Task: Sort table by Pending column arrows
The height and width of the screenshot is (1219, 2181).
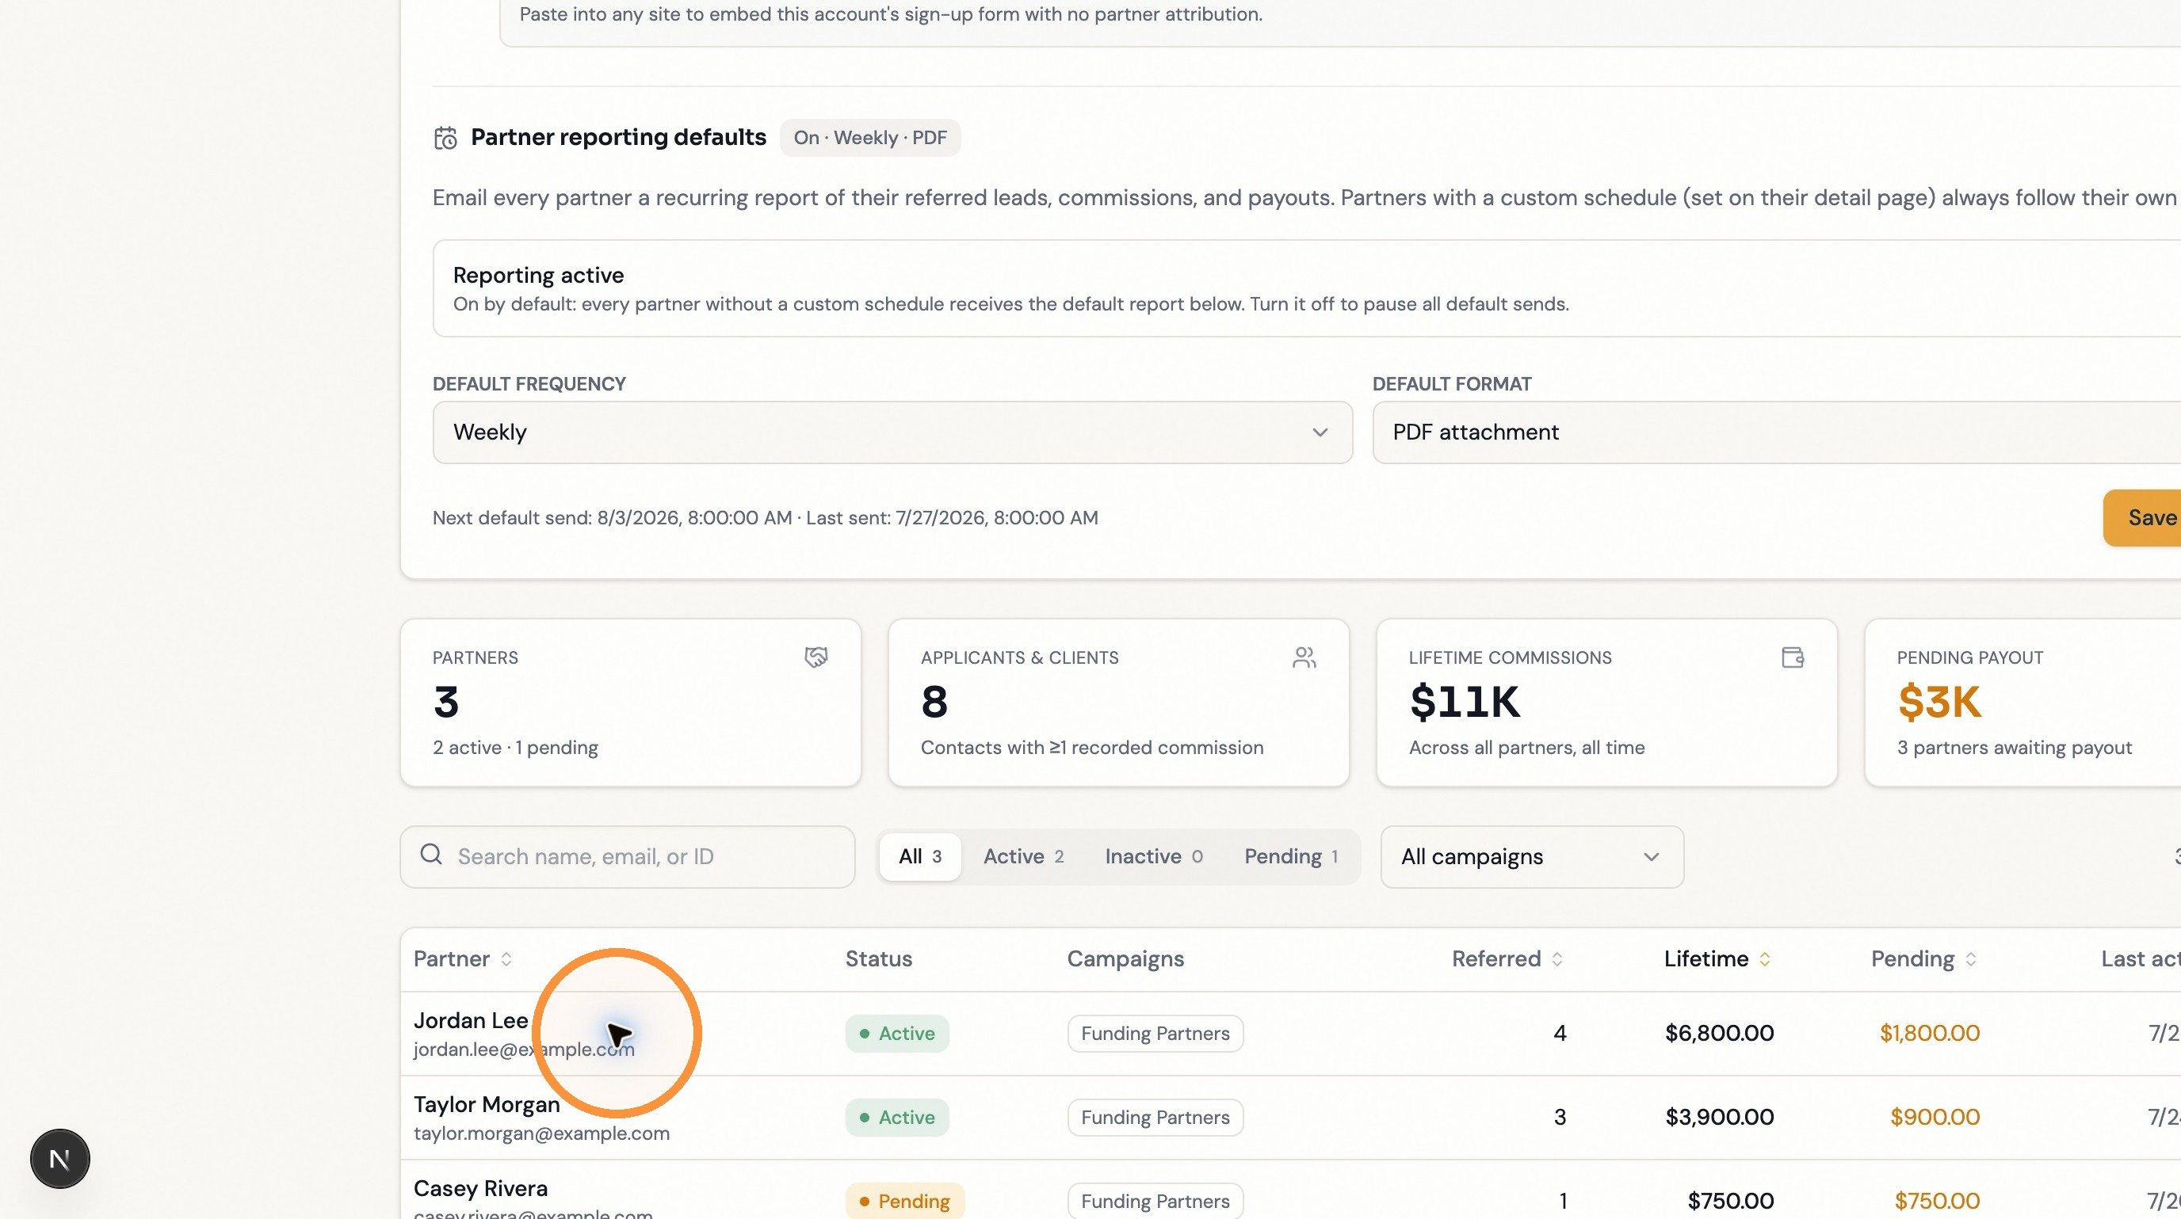Action: pyautogui.click(x=1971, y=958)
